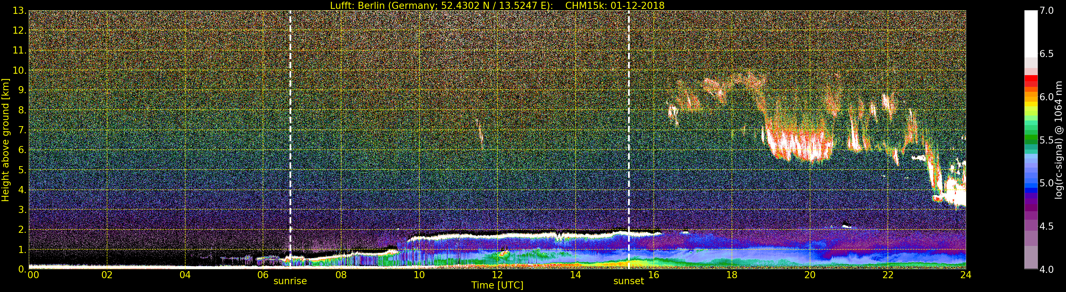Click the '10' time tick label
Image resolution: width=1066 pixels, height=292 pixels.
419,275
